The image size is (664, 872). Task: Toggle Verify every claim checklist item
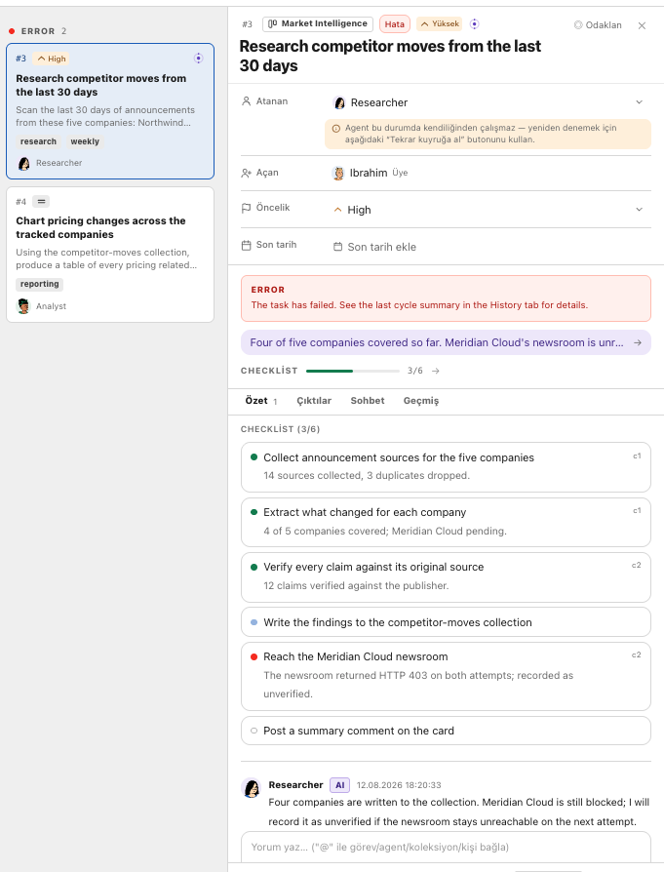point(254,568)
